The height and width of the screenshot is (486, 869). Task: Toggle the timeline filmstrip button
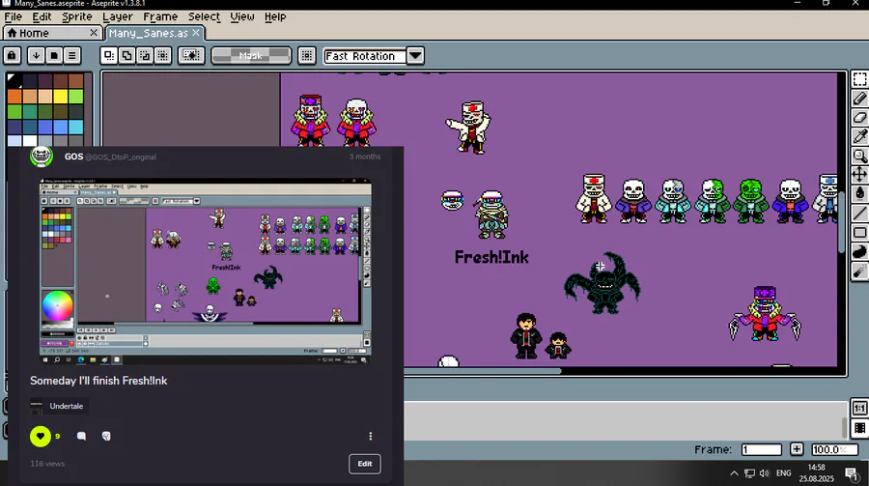point(859,428)
